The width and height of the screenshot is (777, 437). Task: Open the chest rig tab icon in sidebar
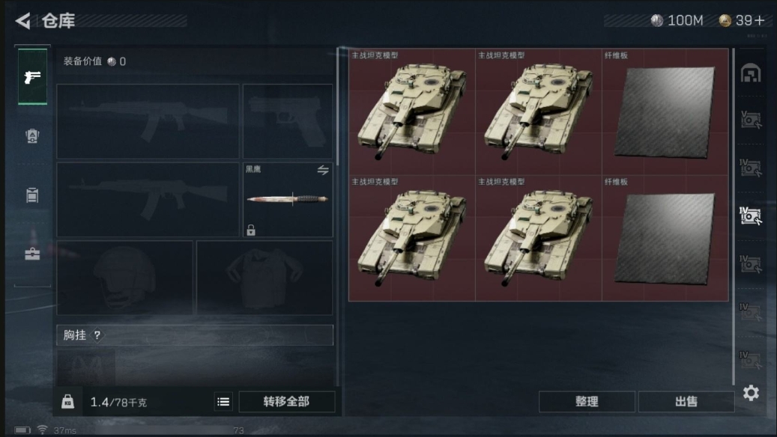coord(32,195)
